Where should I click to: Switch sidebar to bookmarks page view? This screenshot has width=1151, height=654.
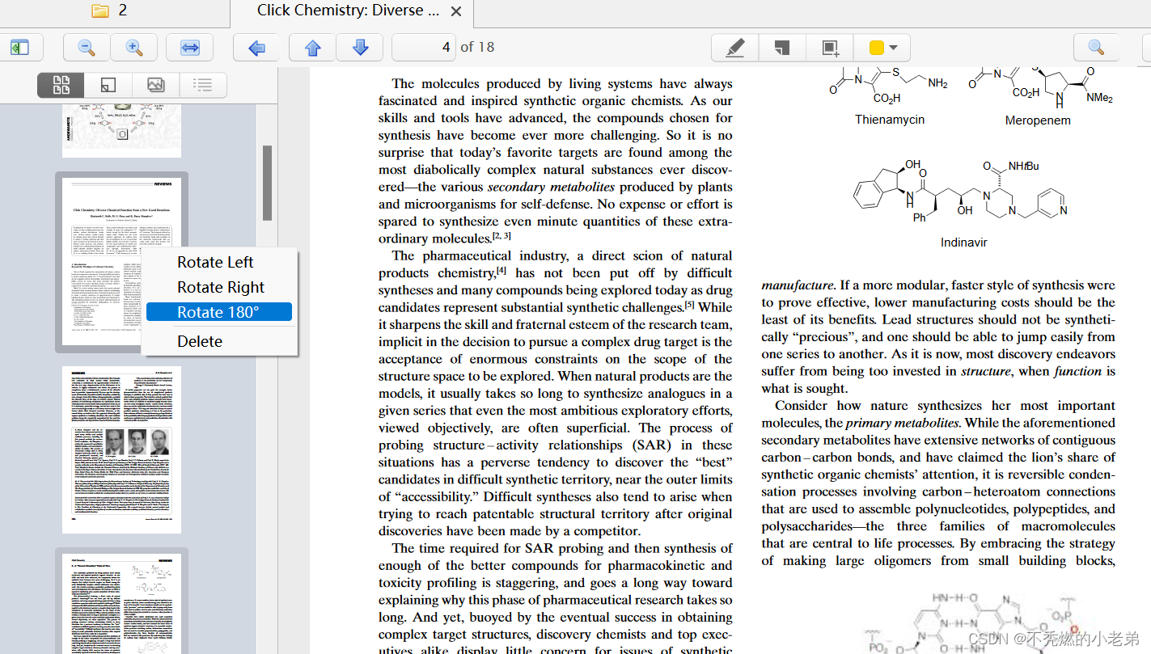tap(108, 85)
